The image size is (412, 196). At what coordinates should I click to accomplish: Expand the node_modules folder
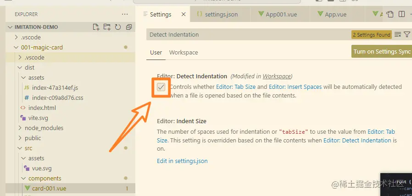point(20,128)
